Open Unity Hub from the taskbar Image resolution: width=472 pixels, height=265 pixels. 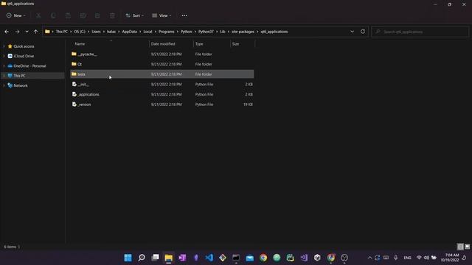pyautogui.click(x=317, y=258)
